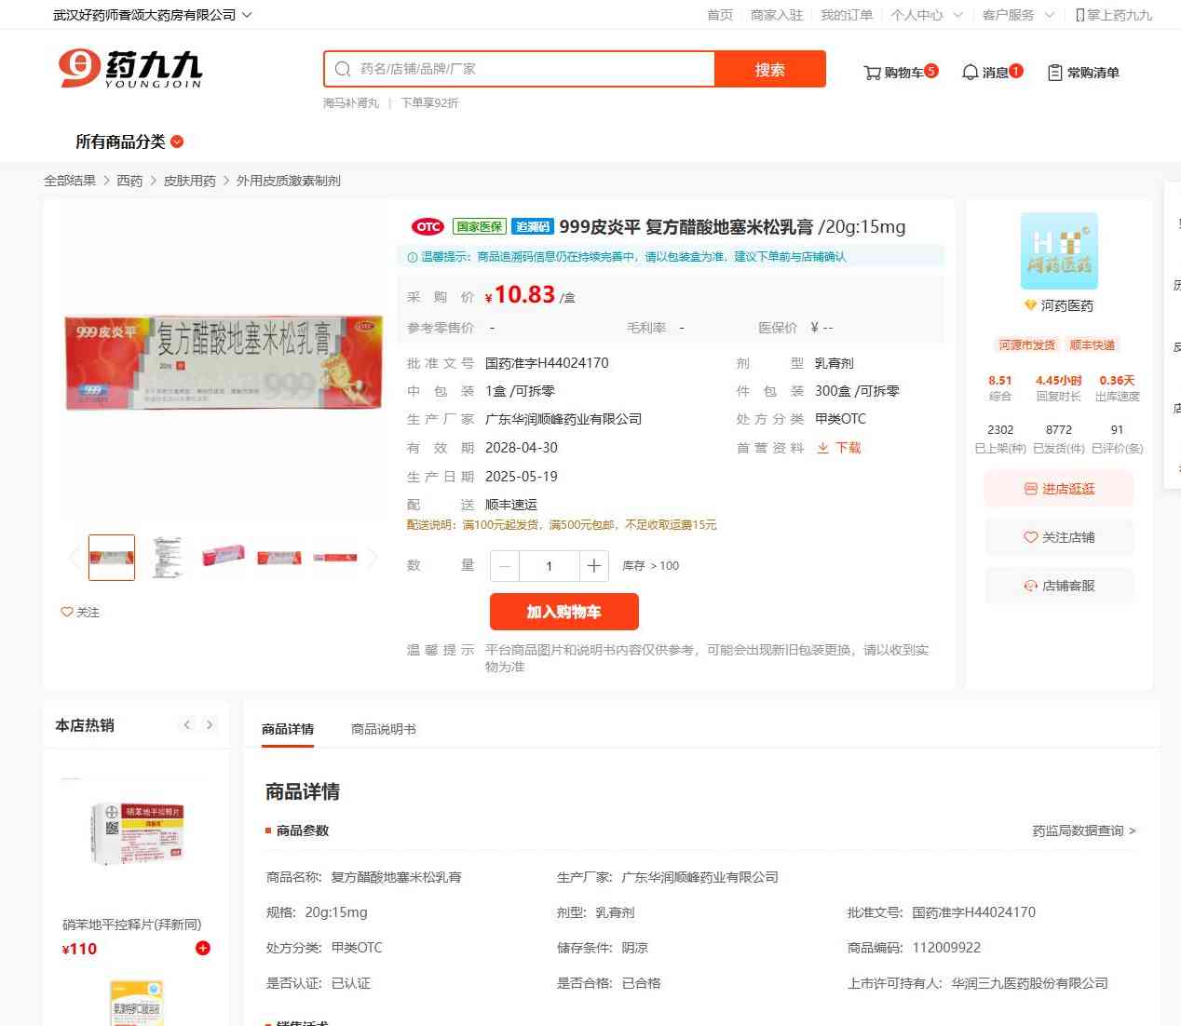Open 店铺客服 customer service
The image size is (1181, 1026).
point(1059,586)
